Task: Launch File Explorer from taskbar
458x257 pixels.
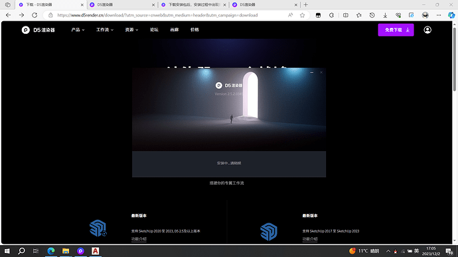Action: tap(66, 251)
